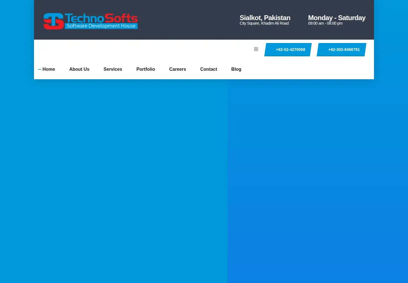Select City Square, Khadim Ali Road text
The image size is (408, 283).
tap(264, 23)
